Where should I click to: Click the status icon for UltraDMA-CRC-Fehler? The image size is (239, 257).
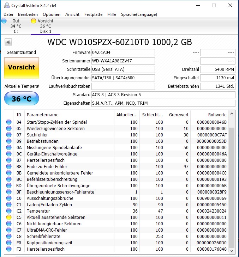click(9, 230)
